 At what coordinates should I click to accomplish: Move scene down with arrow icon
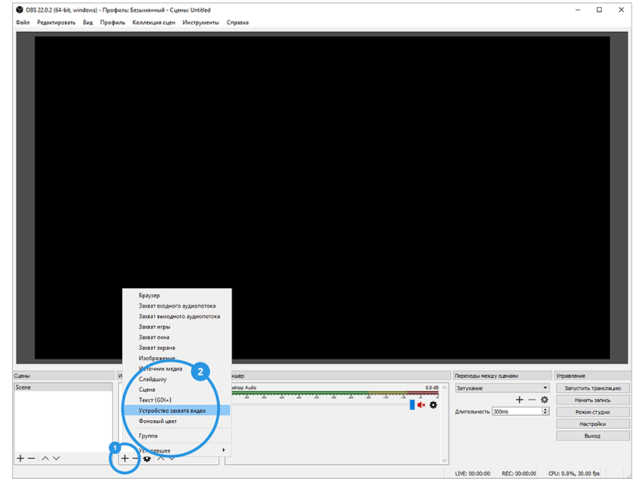pyautogui.click(x=57, y=459)
